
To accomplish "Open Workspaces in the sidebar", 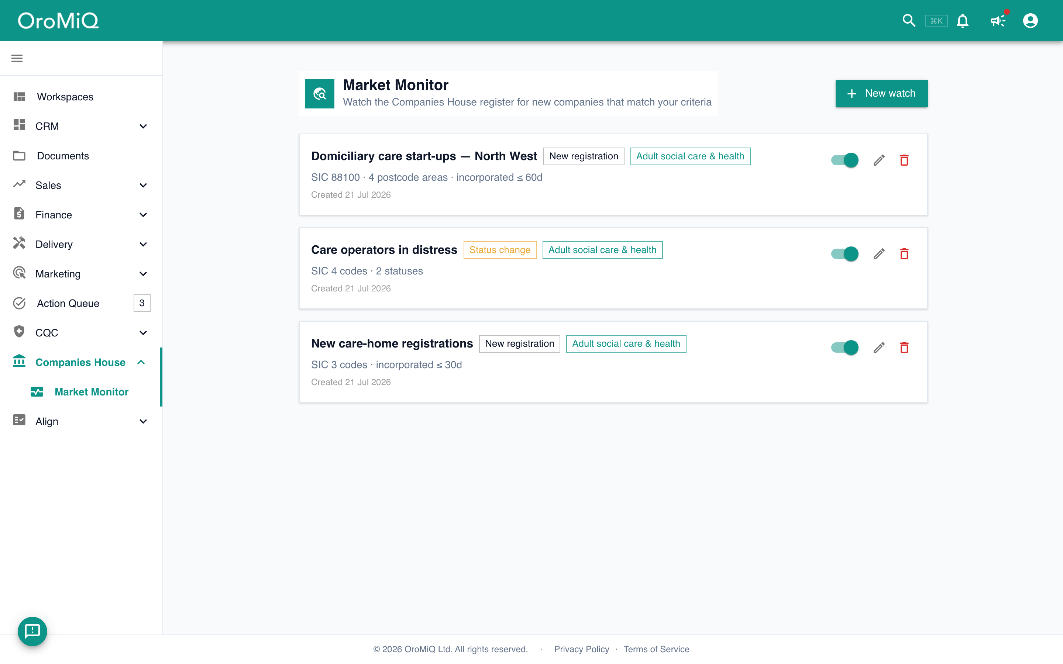I will tap(81, 97).
